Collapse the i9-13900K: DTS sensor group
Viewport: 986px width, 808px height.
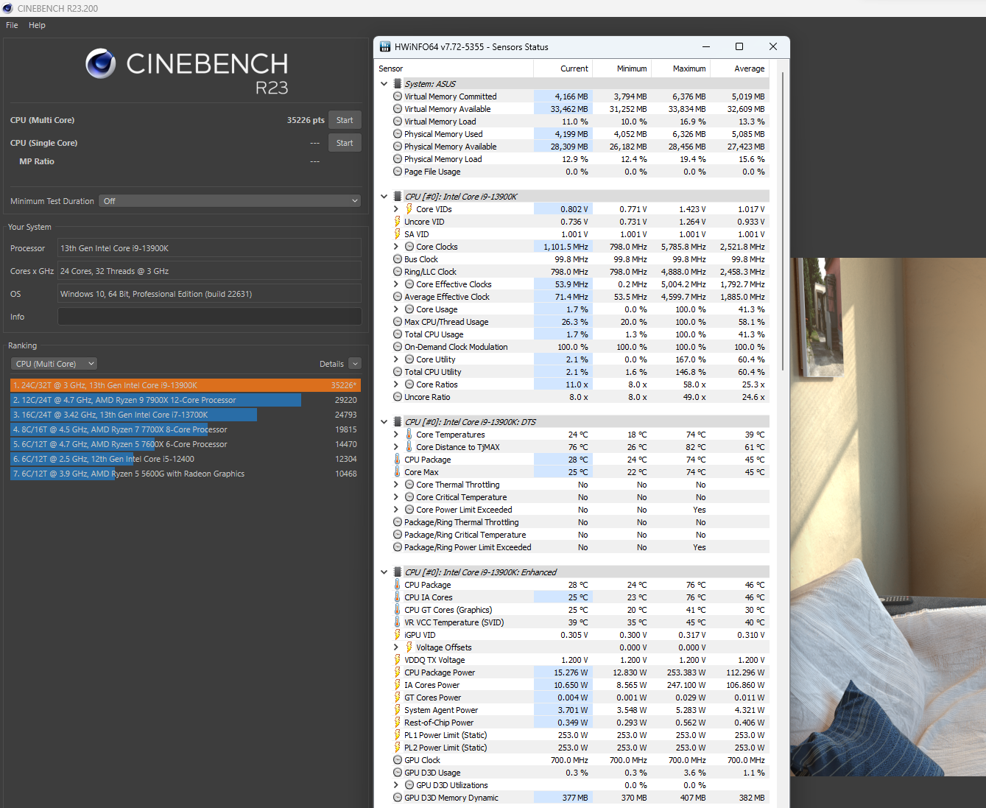coord(384,422)
